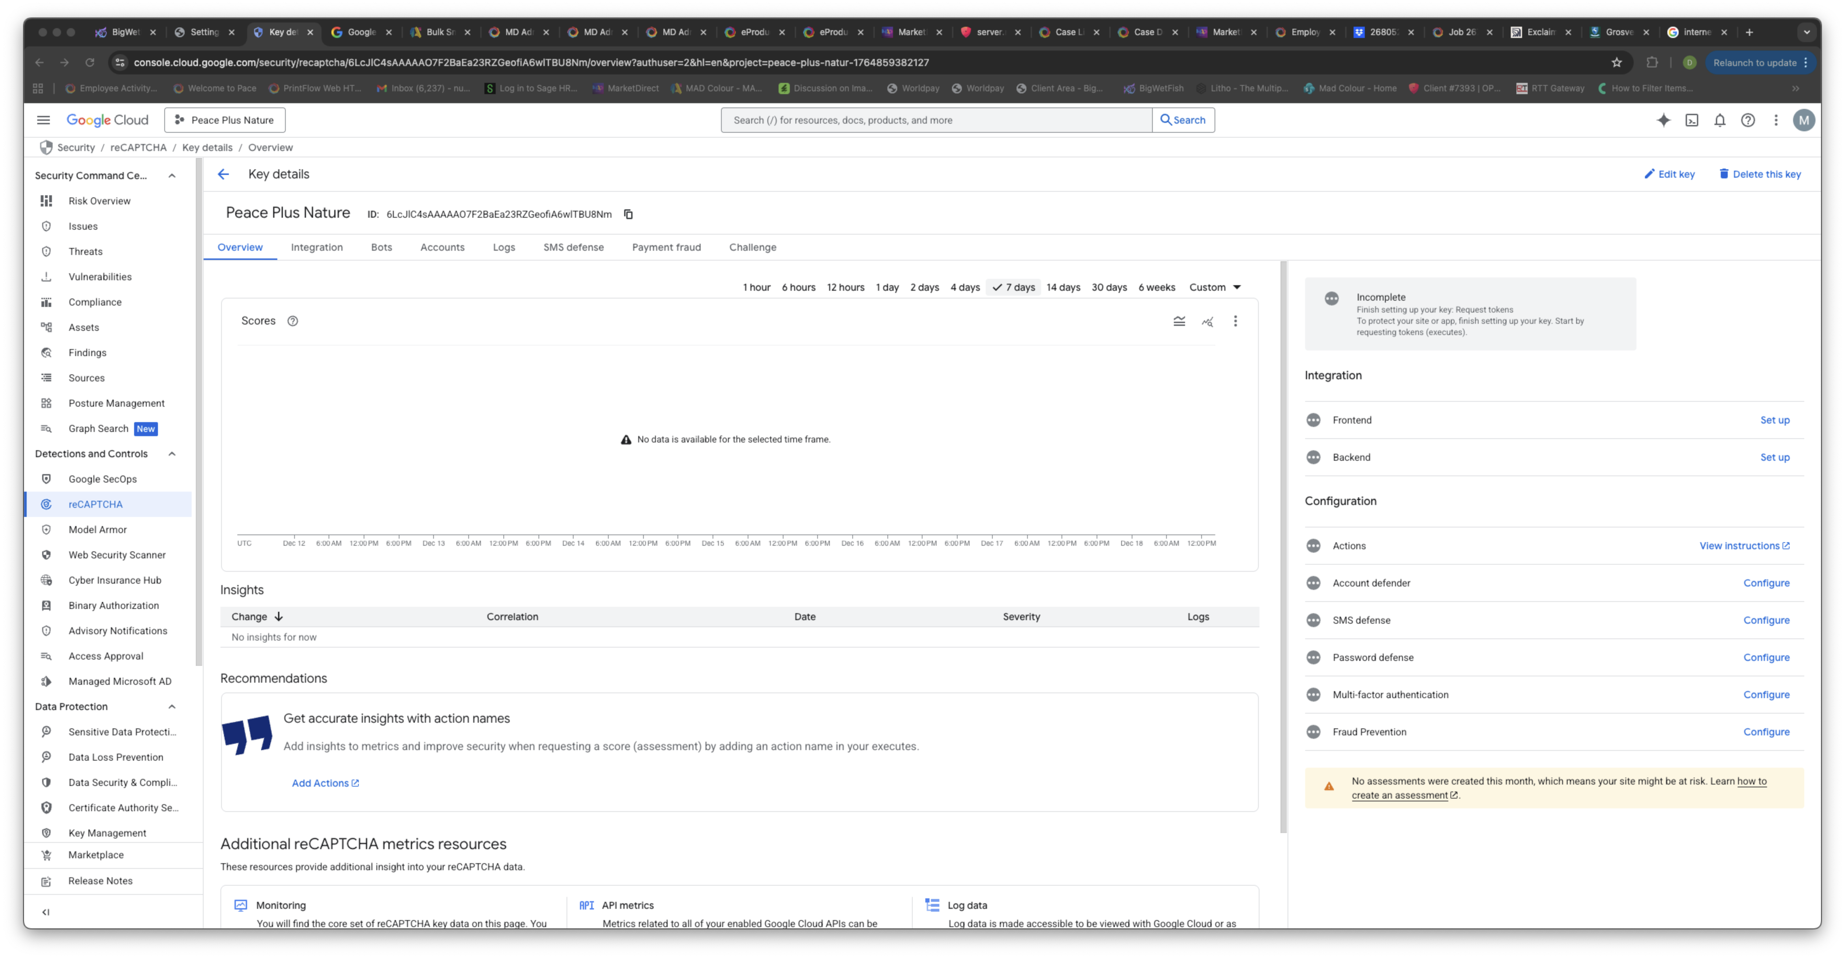Open Scores chart more options menu
This screenshot has height=958, width=1845.
point(1235,321)
